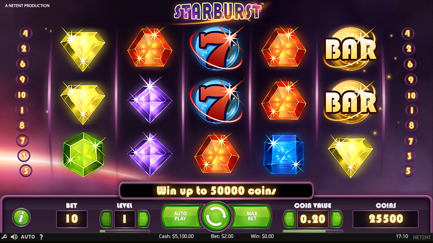433x243 pixels.
Task: Select payline 9 indicator on right side
Action: (411, 80)
